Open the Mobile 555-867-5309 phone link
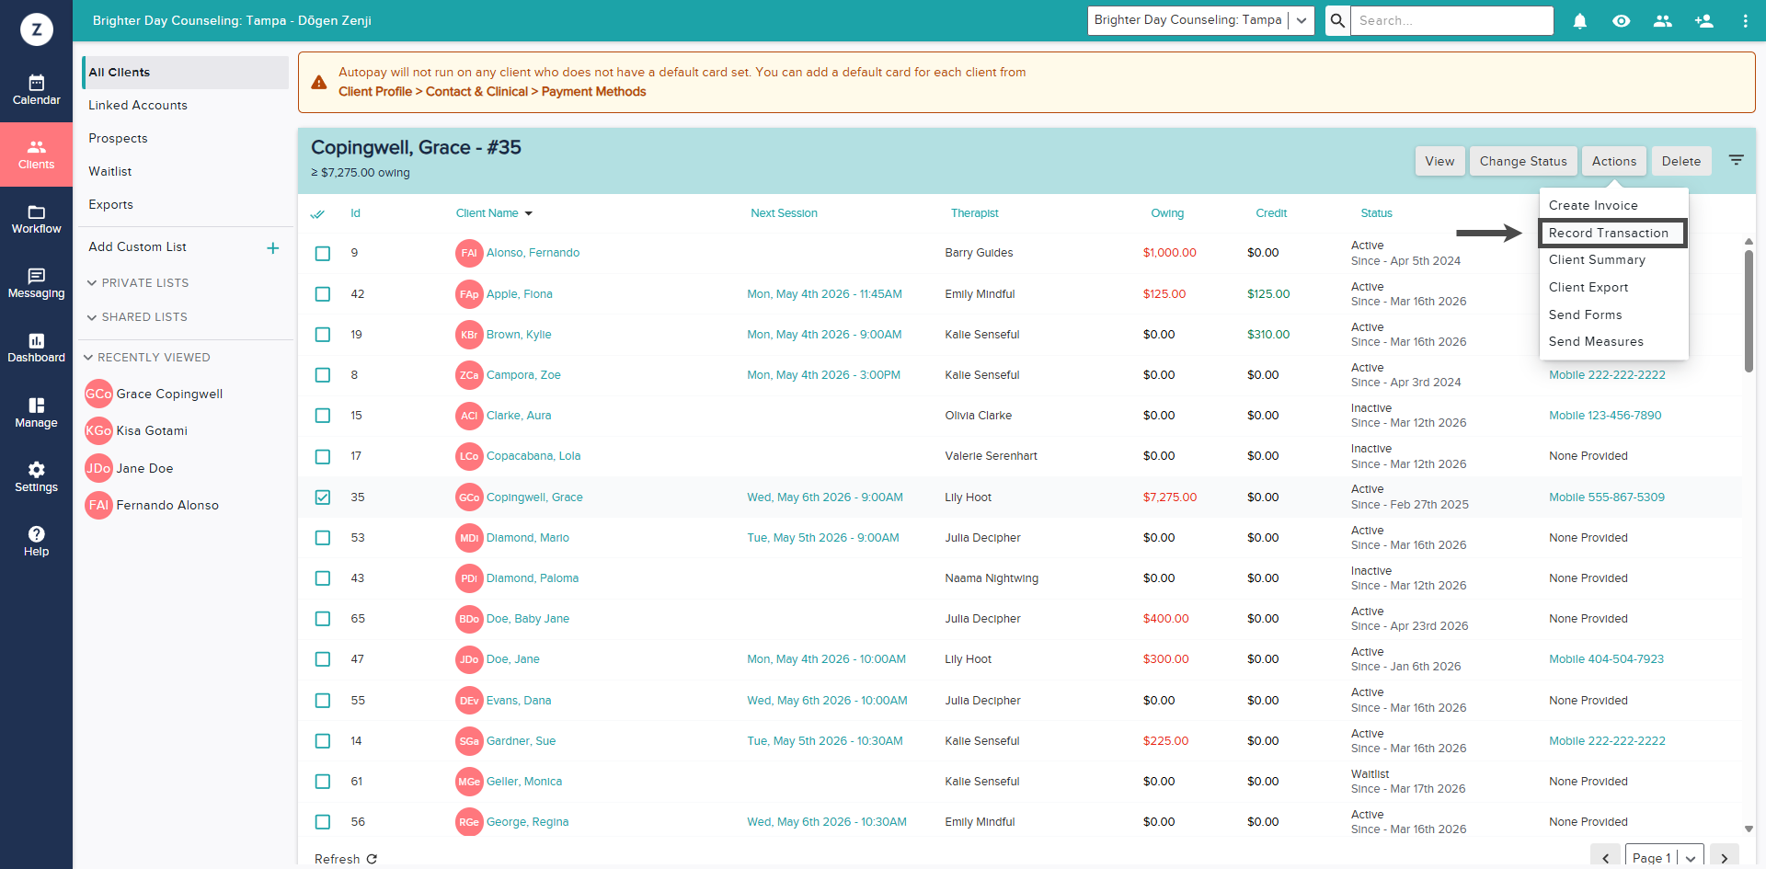Image resolution: width=1766 pixels, height=869 pixels. point(1607,497)
